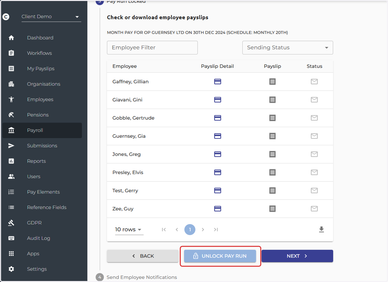Click email status icon for Gaffney, Gillian
The image size is (388, 282).
[314, 81]
